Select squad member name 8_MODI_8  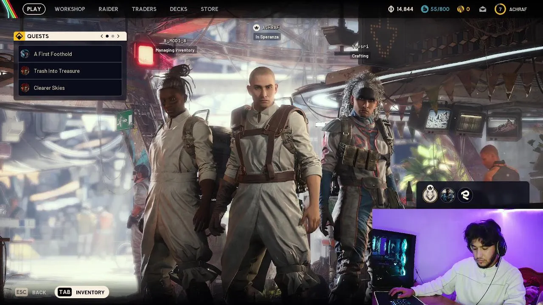pos(175,41)
